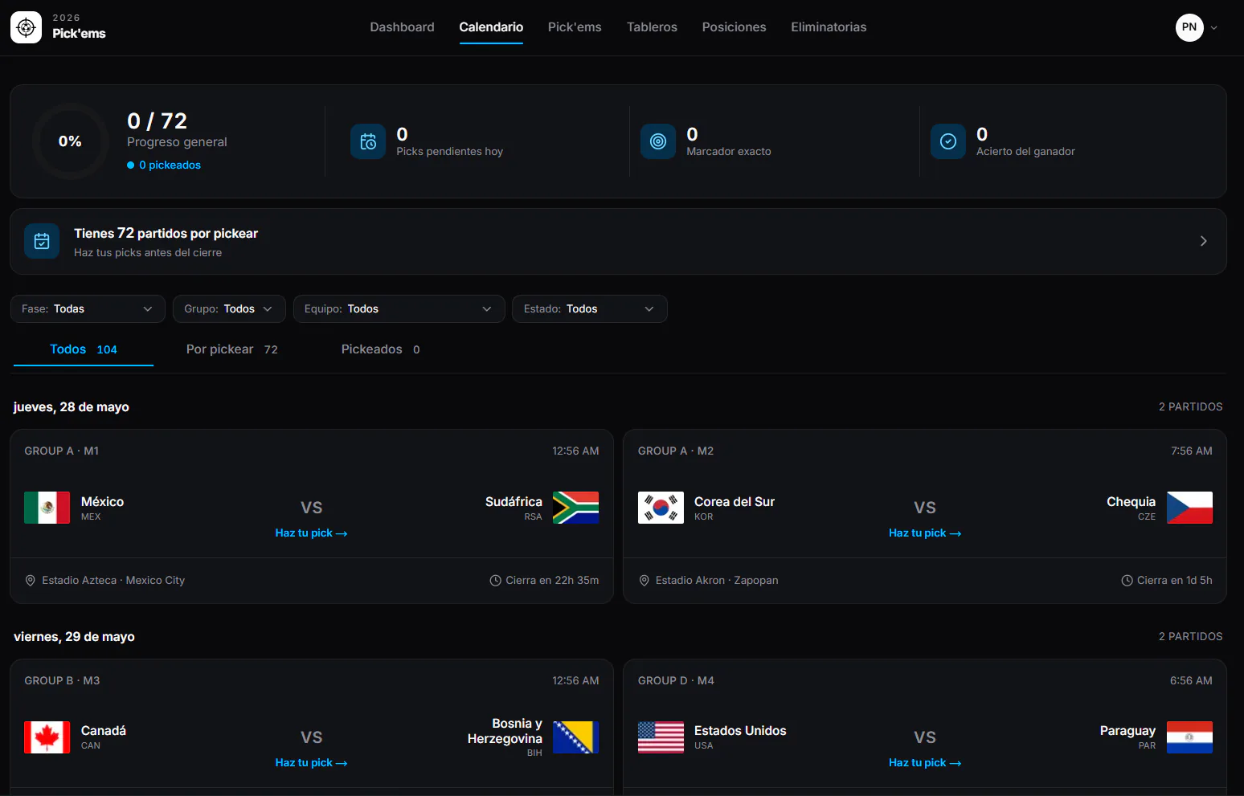1244x796 pixels.
Task: Click the viernes, 29 de mayo heading
Action: click(x=74, y=637)
